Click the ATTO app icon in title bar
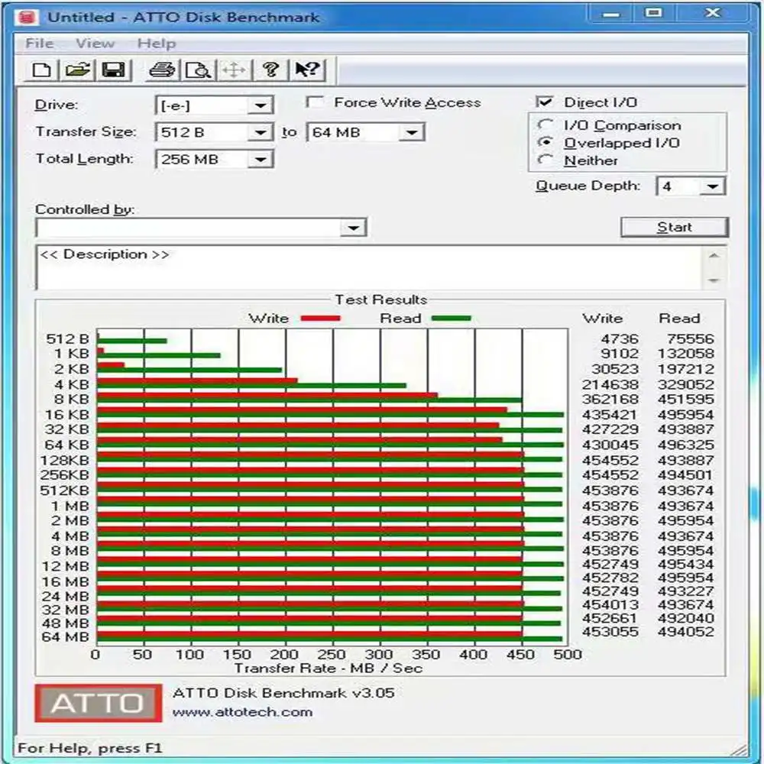This screenshot has width=764, height=764. click(27, 17)
